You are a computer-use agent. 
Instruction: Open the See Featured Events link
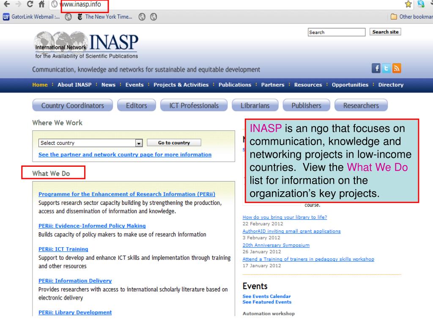[x=267, y=302]
